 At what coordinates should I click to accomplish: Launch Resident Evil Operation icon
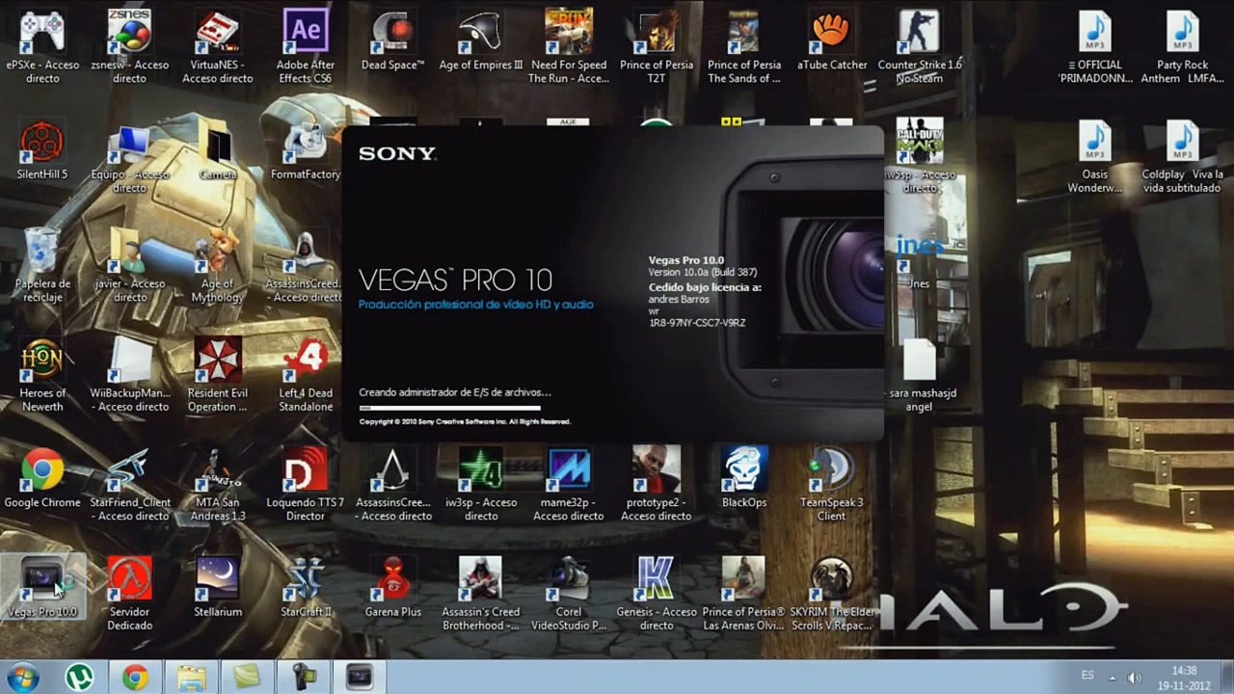(218, 374)
